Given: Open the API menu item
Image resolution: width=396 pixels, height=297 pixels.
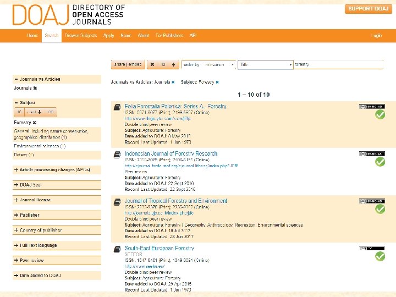Looking at the screenshot, I should tap(193, 36).
